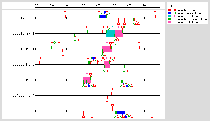
Task: Click the -800 position on the scale ruler
Action: pyautogui.click(x=35, y=5)
